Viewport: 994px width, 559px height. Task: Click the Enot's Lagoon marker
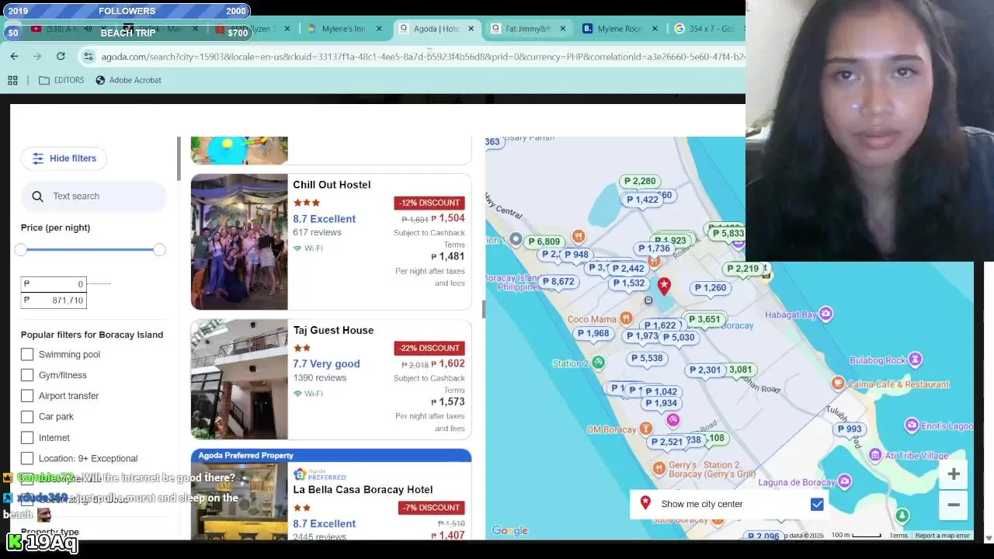tap(912, 425)
